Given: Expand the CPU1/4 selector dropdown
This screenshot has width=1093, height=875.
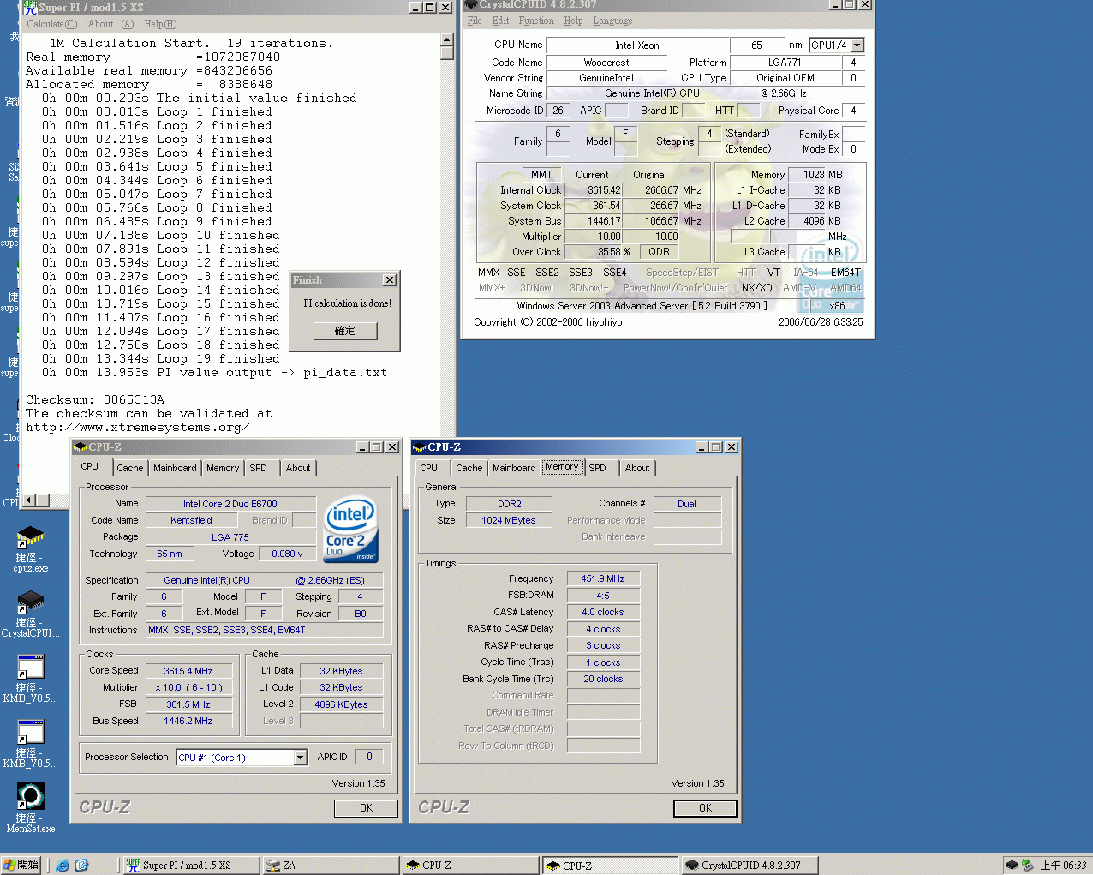Looking at the screenshot, I should point(857,45).
